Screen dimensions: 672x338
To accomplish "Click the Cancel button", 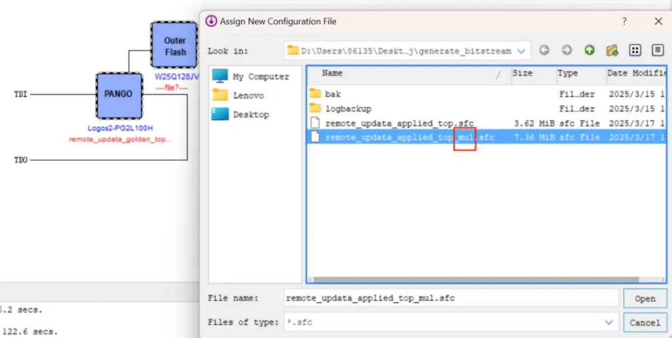I will tap(644, 322).
